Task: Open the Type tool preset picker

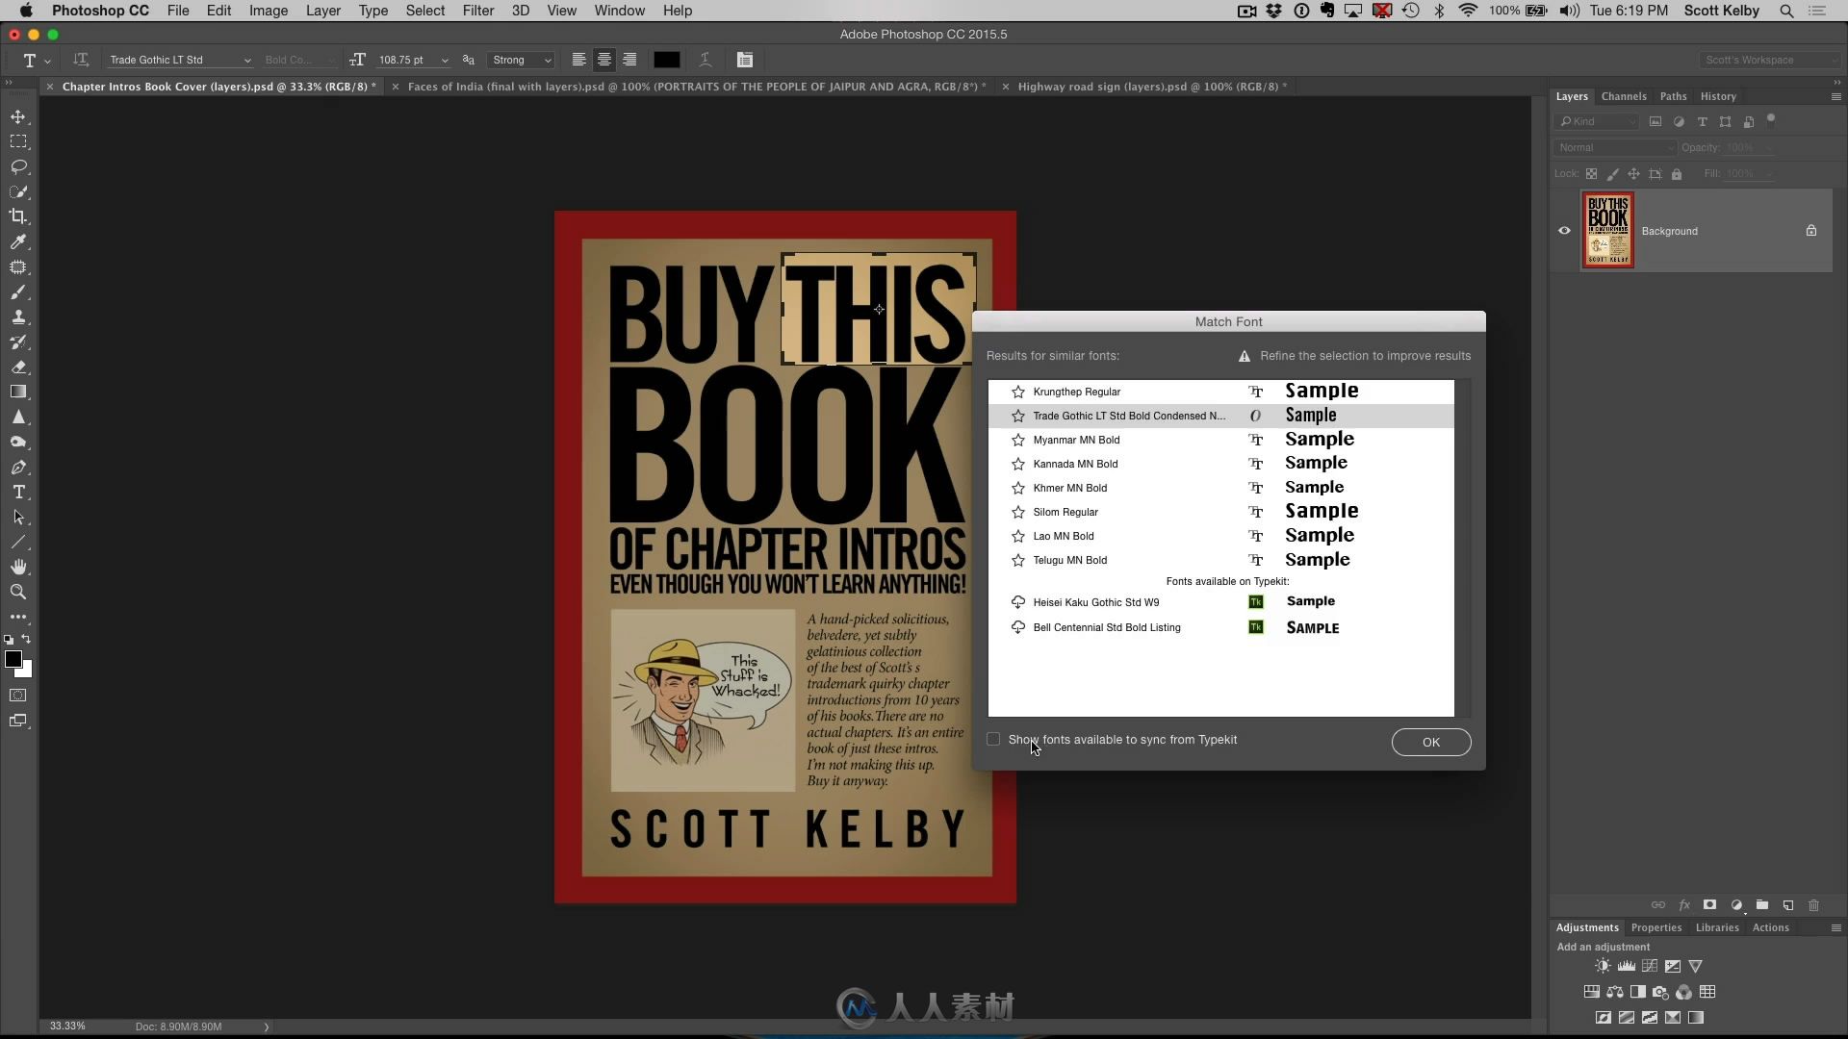Action: [x=36, y=60]
